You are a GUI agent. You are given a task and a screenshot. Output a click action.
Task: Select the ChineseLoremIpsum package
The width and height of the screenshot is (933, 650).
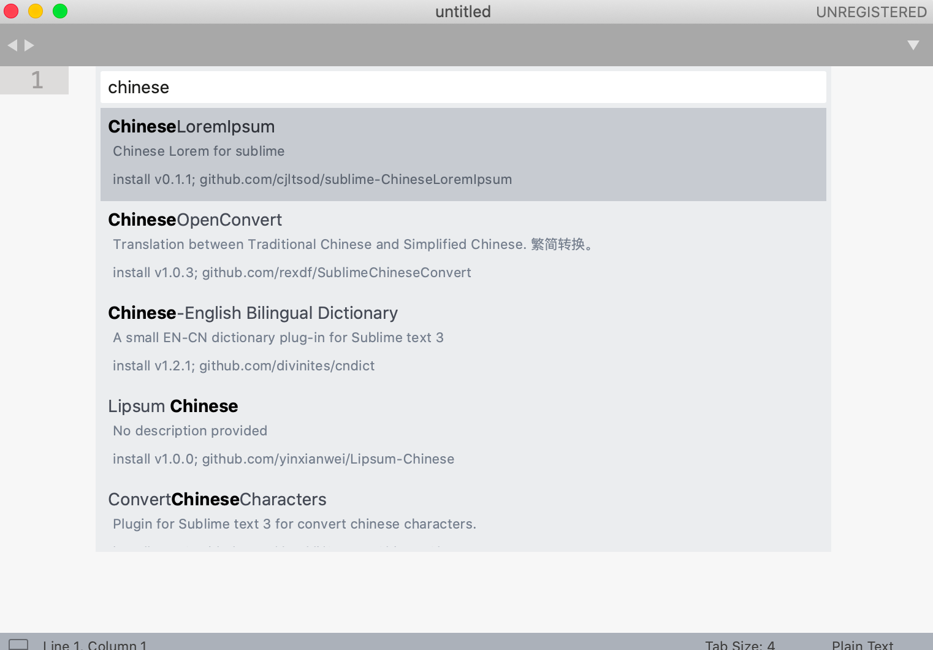click(x=463, y=155)
